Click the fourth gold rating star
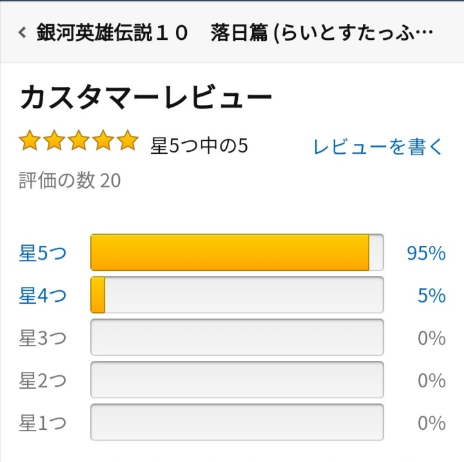 click(103, 140)
